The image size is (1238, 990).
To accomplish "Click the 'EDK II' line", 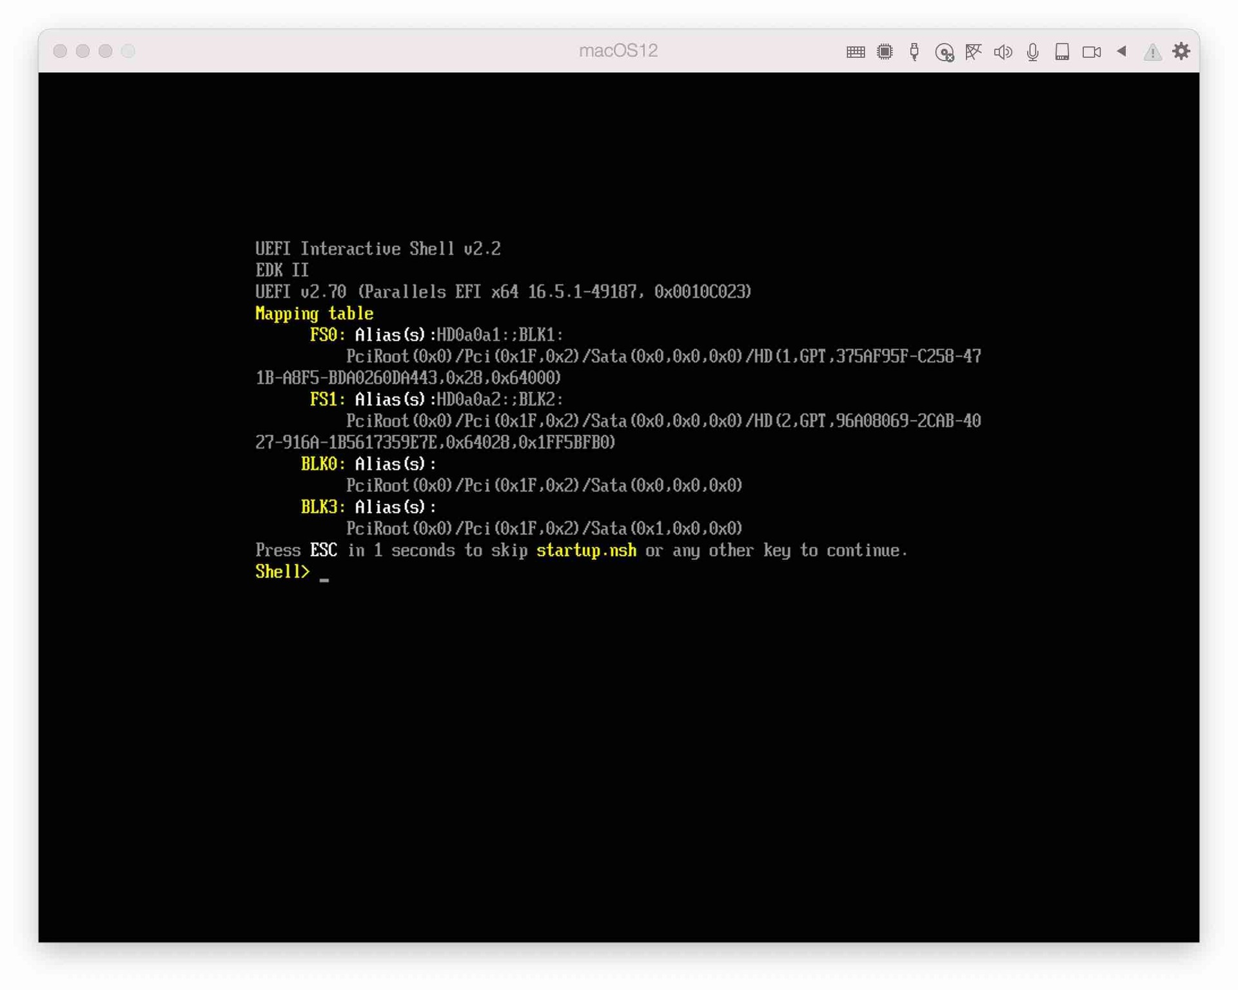I will click(x=282, y=270).
